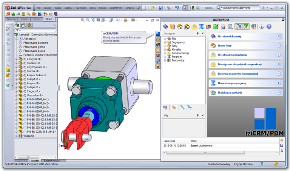The width and height of the screenshot is (290, 171).
Task: Toggle the navigator tree panel button
Action: [238, 27]
